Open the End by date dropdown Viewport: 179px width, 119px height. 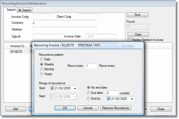(131, 99)
